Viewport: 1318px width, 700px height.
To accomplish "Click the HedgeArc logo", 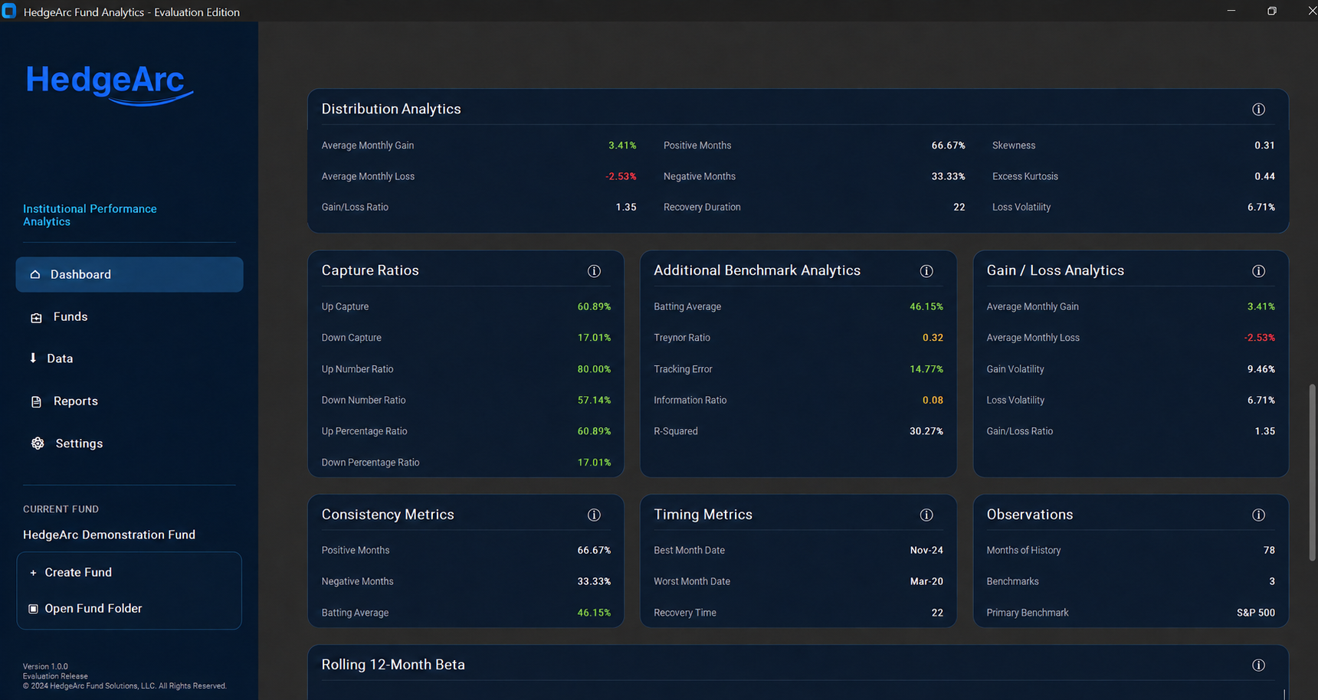I will (110, 83).
